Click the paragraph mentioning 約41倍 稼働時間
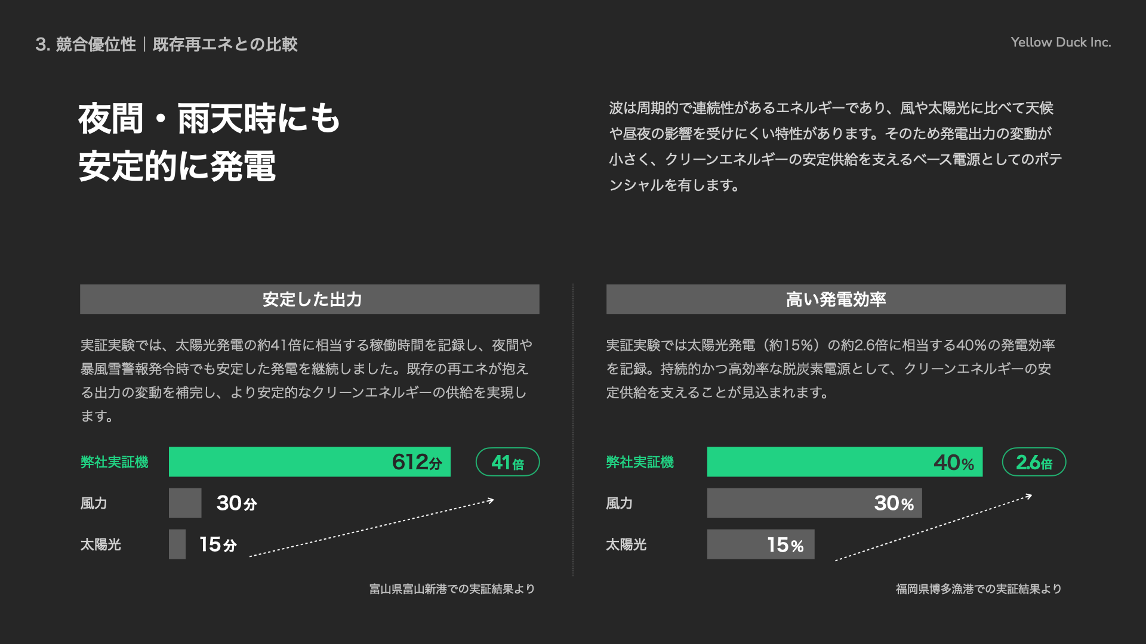 pyautogui.click(x=306, y=380)
